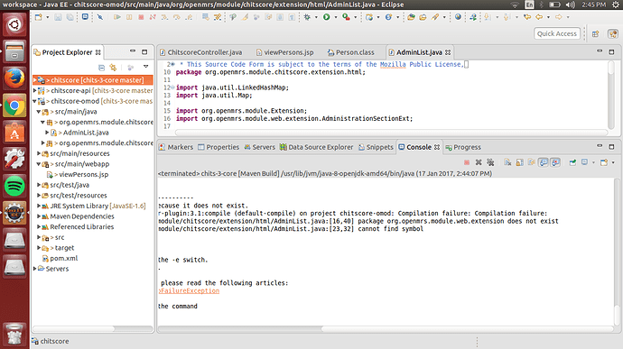Screen dimensions: 623x349
Task: Collapse the src/main/java folder
Action: coord(39,112)
